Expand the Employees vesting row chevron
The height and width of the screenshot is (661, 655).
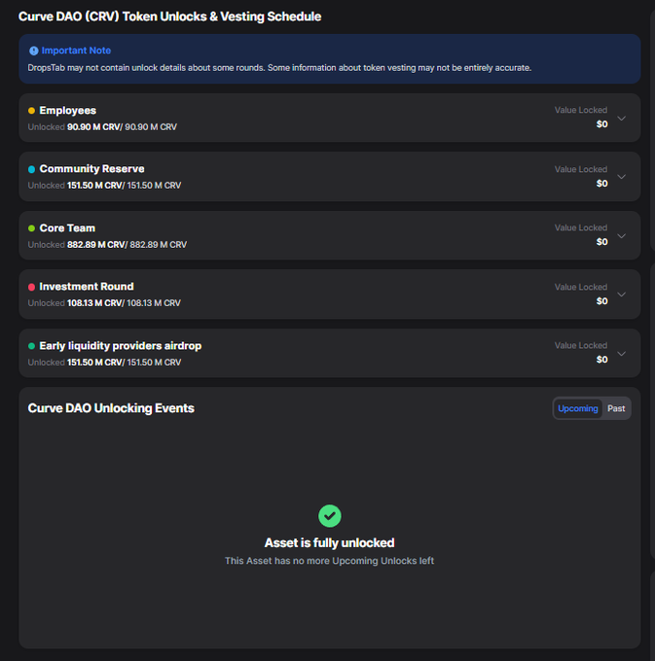pos(621,118)
